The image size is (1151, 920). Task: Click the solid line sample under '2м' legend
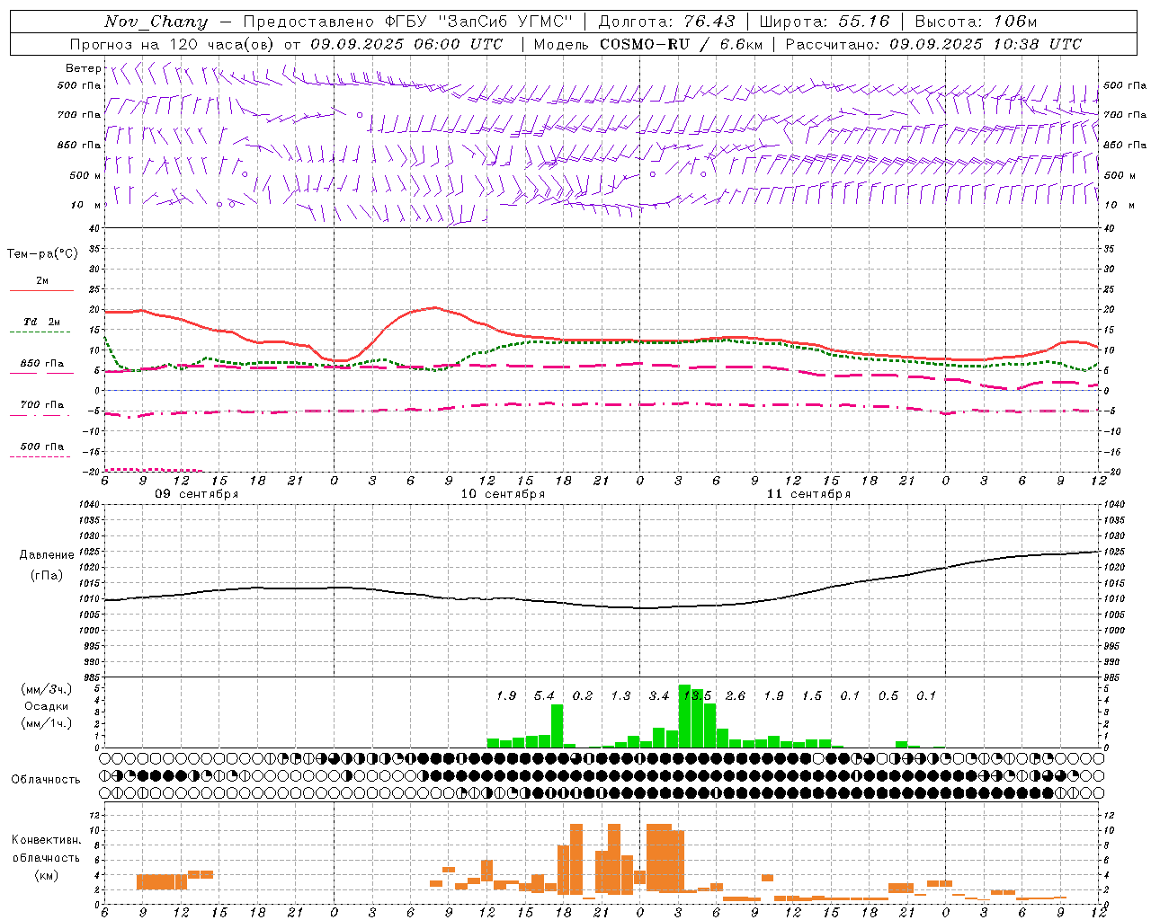[x=41, y=291]
